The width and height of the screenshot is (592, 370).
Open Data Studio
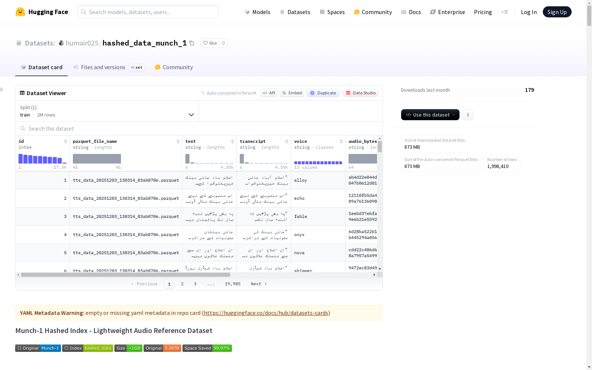click(360, 93)
